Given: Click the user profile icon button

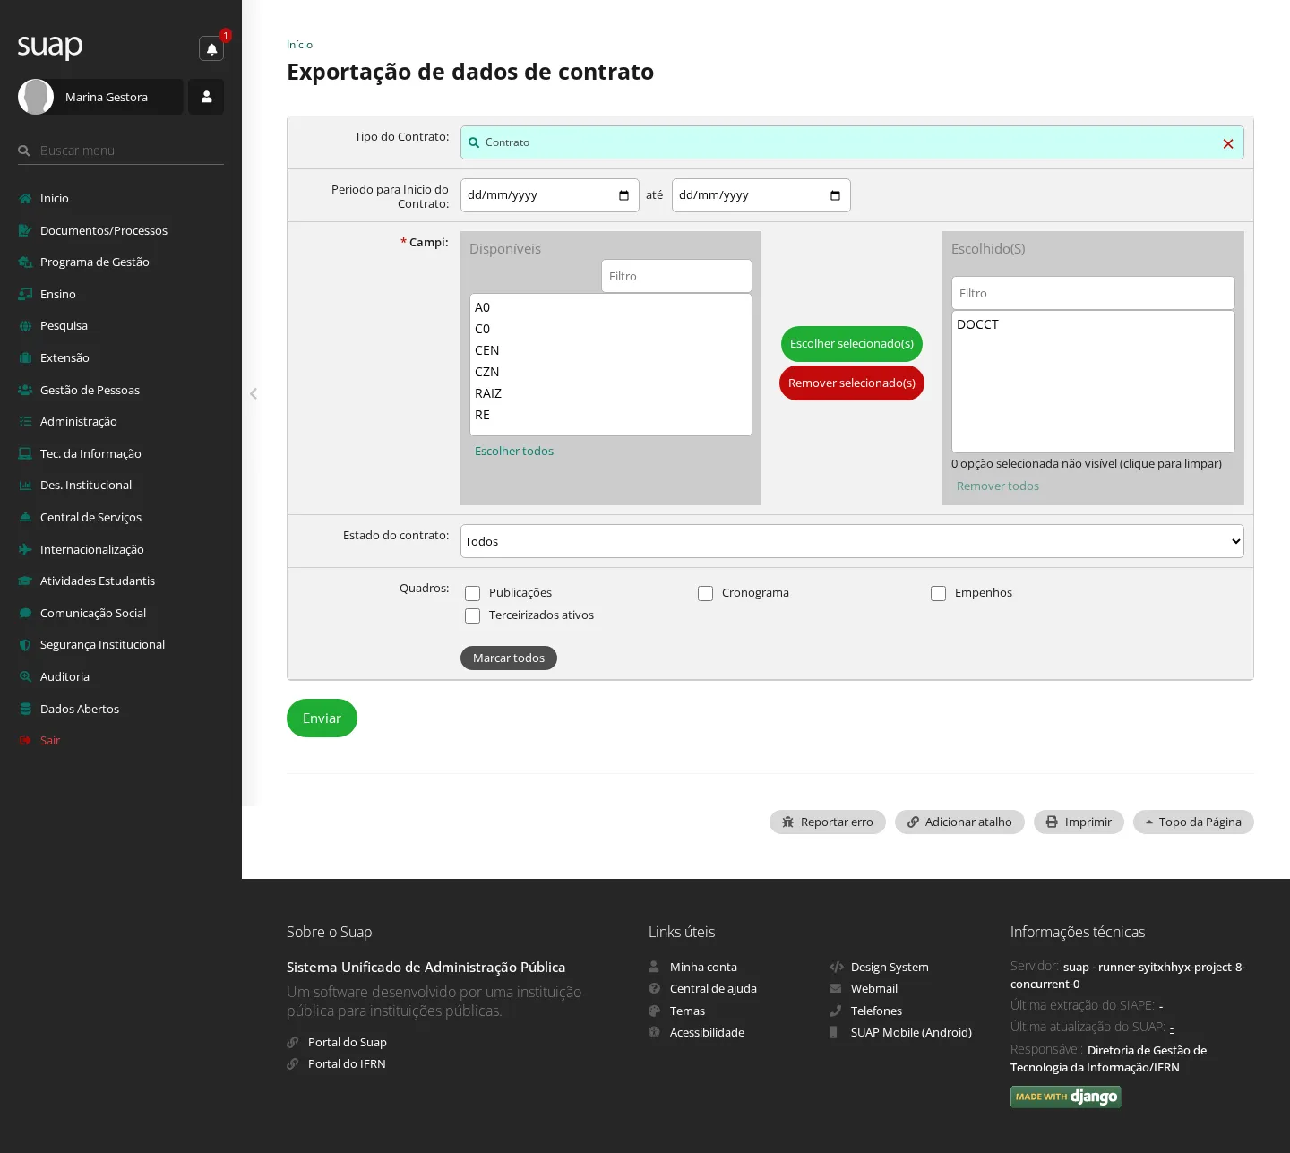Looking at the screenshot, I should (206, 97).
